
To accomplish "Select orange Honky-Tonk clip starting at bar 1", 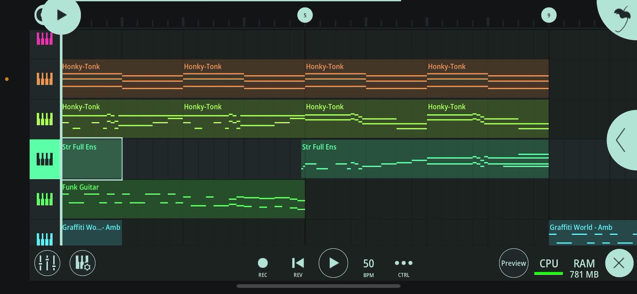I will click(x=122, y=78).
